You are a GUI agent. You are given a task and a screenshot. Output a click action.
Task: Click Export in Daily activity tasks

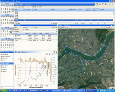click(x=4, y=60)
